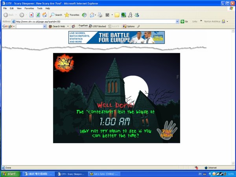The width and height of the screenshot is (236, 177).
Task: Expand the address bar dropdown
Action: pyautogui.click(x=177, y=22)
